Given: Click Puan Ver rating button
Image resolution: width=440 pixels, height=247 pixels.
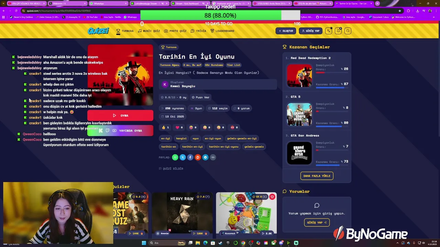Looking at the screenshot, I should point(200,97).
